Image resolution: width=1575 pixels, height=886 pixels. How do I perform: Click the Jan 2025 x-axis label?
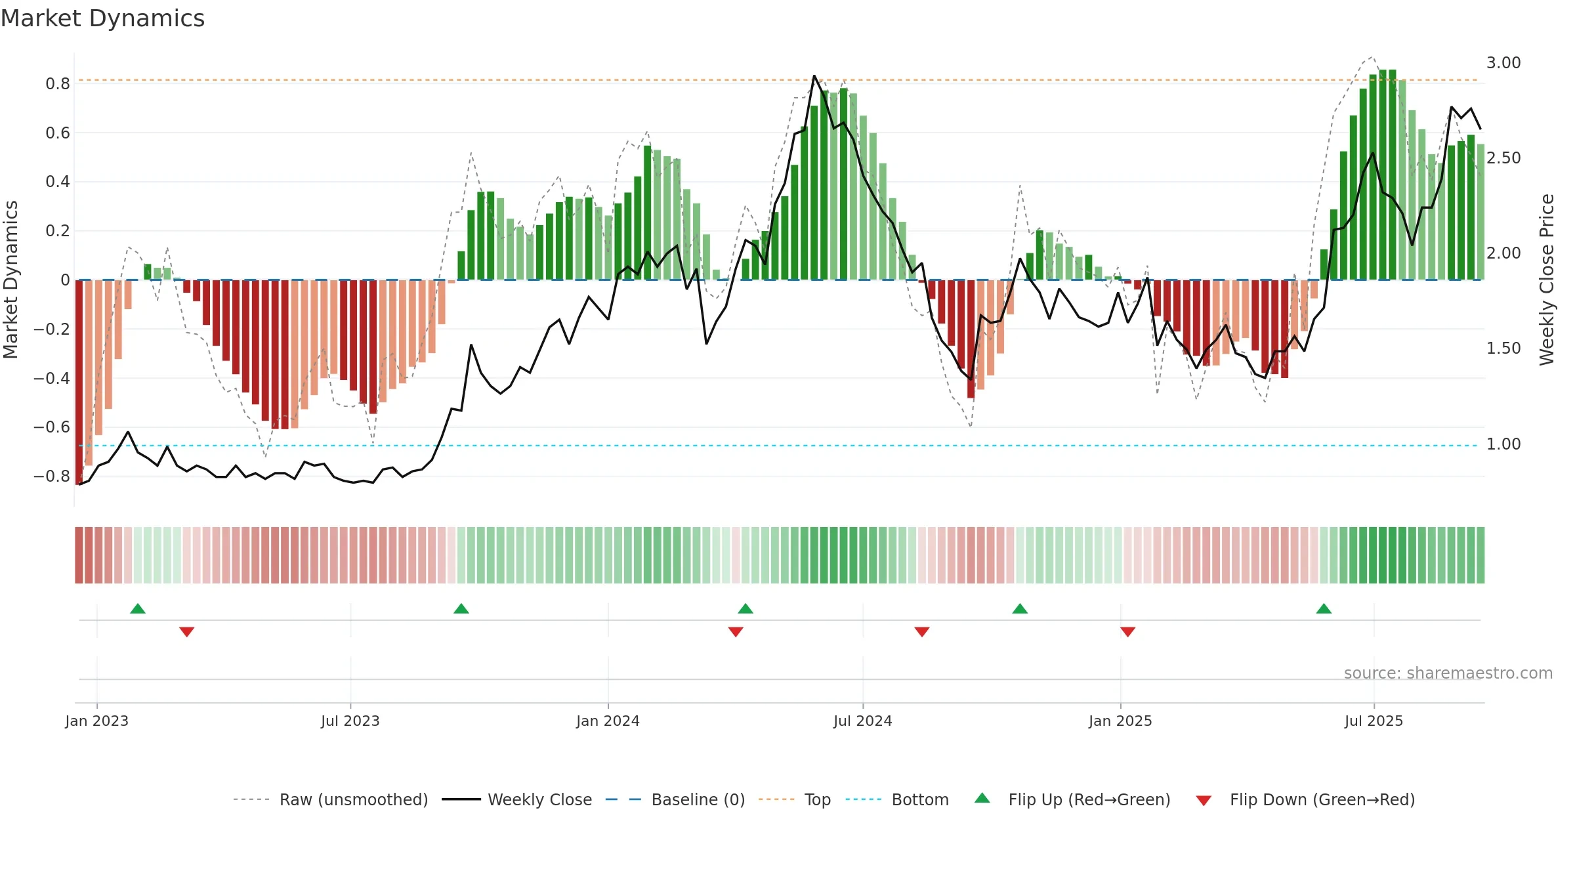(x=1121, y=721)
